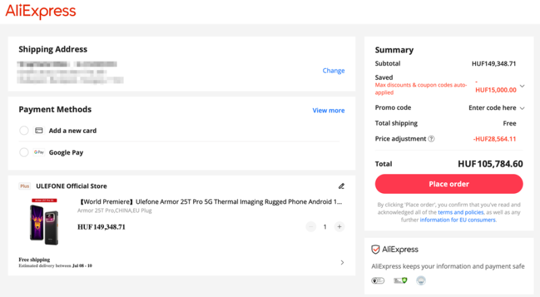The height and width of the screenshot is (297, 540).
Task: Open shipping options via the right chevron
Action: point(342,262)
